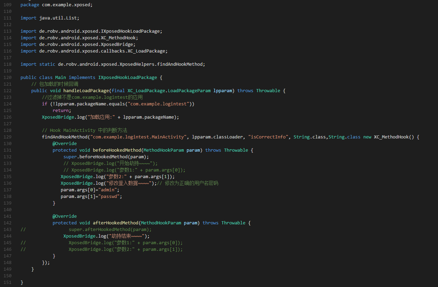Click "IXposedHookLoadPackage" on import line 113

[x=130, y=31]
